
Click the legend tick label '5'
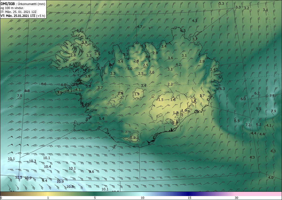point(95,198)
